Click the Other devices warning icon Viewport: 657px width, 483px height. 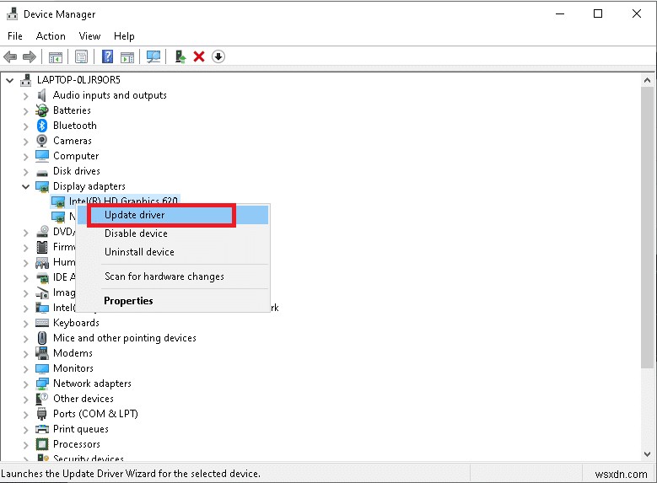(x=42, y=399)
